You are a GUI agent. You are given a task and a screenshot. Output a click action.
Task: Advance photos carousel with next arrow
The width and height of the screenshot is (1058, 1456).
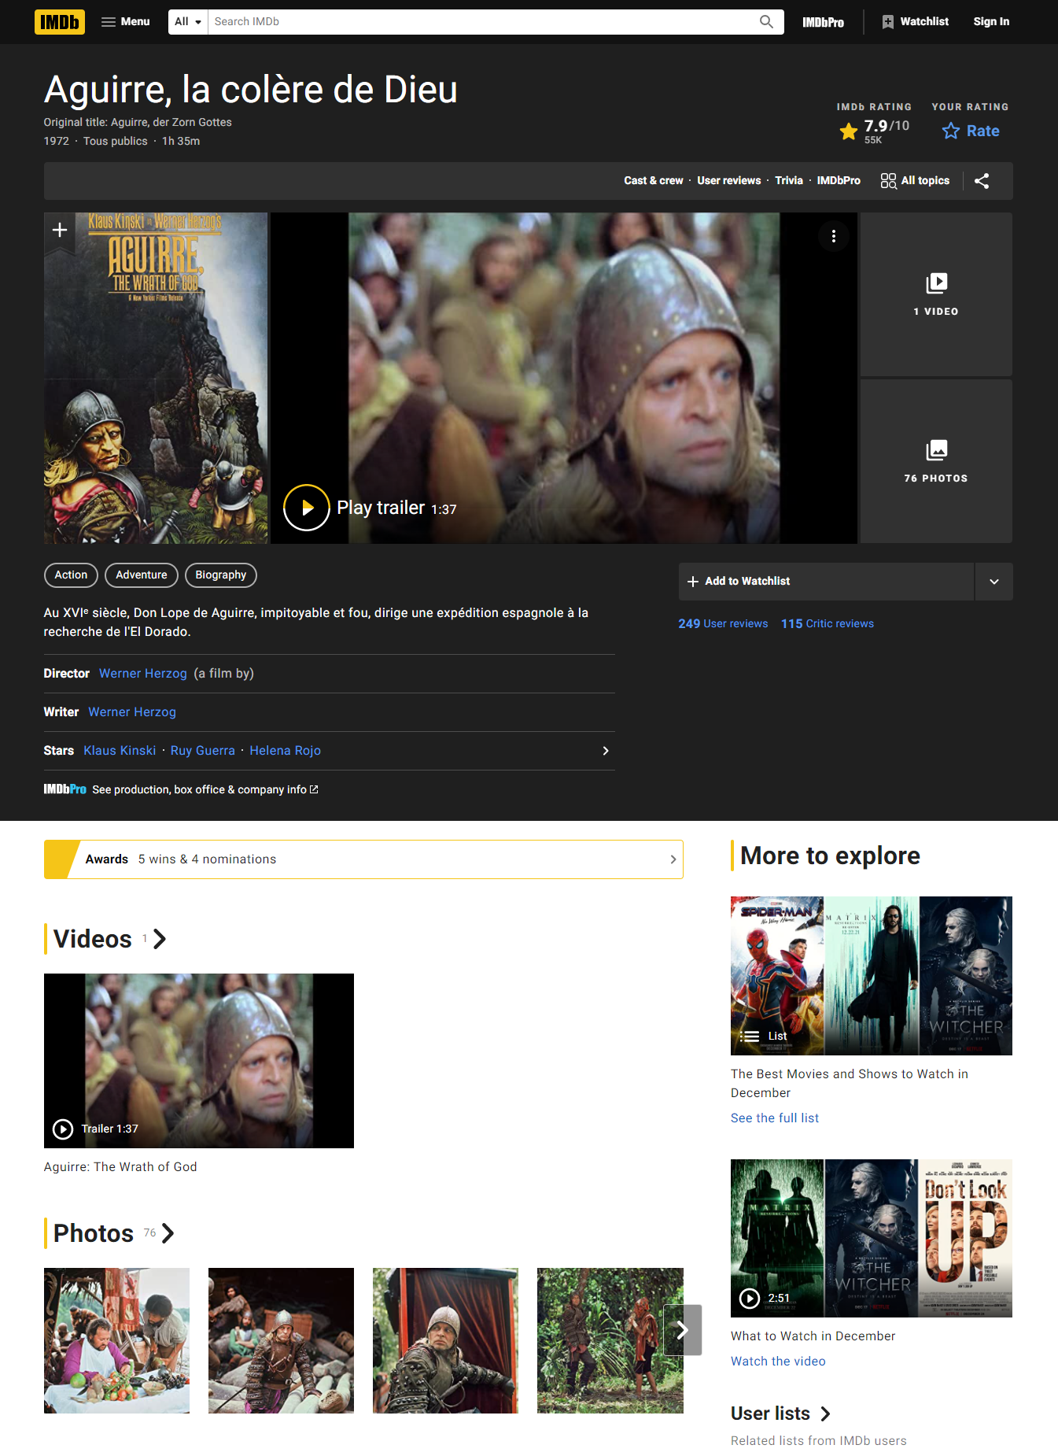(682, 1330)
